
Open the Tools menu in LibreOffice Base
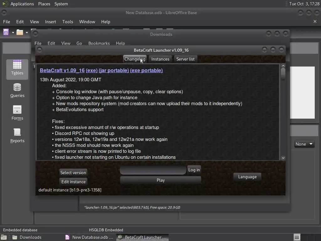[68, 22]
